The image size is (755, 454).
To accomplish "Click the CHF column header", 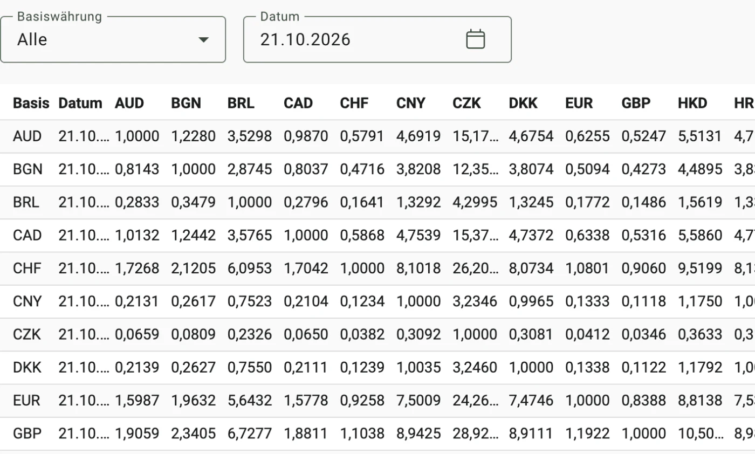I will click(x=354, y=103).
